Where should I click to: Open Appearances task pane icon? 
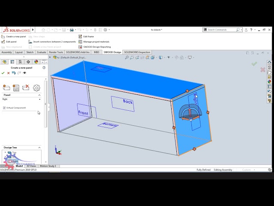pos(269,82)
